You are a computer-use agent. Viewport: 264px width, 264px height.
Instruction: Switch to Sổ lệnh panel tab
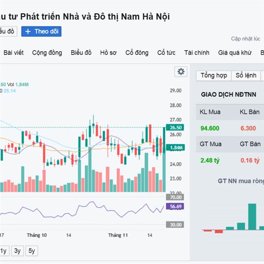click(x=246, y=75)
